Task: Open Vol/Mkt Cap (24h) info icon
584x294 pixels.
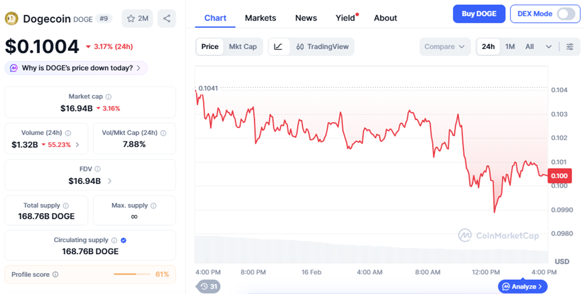Action: tap(163, 133)
